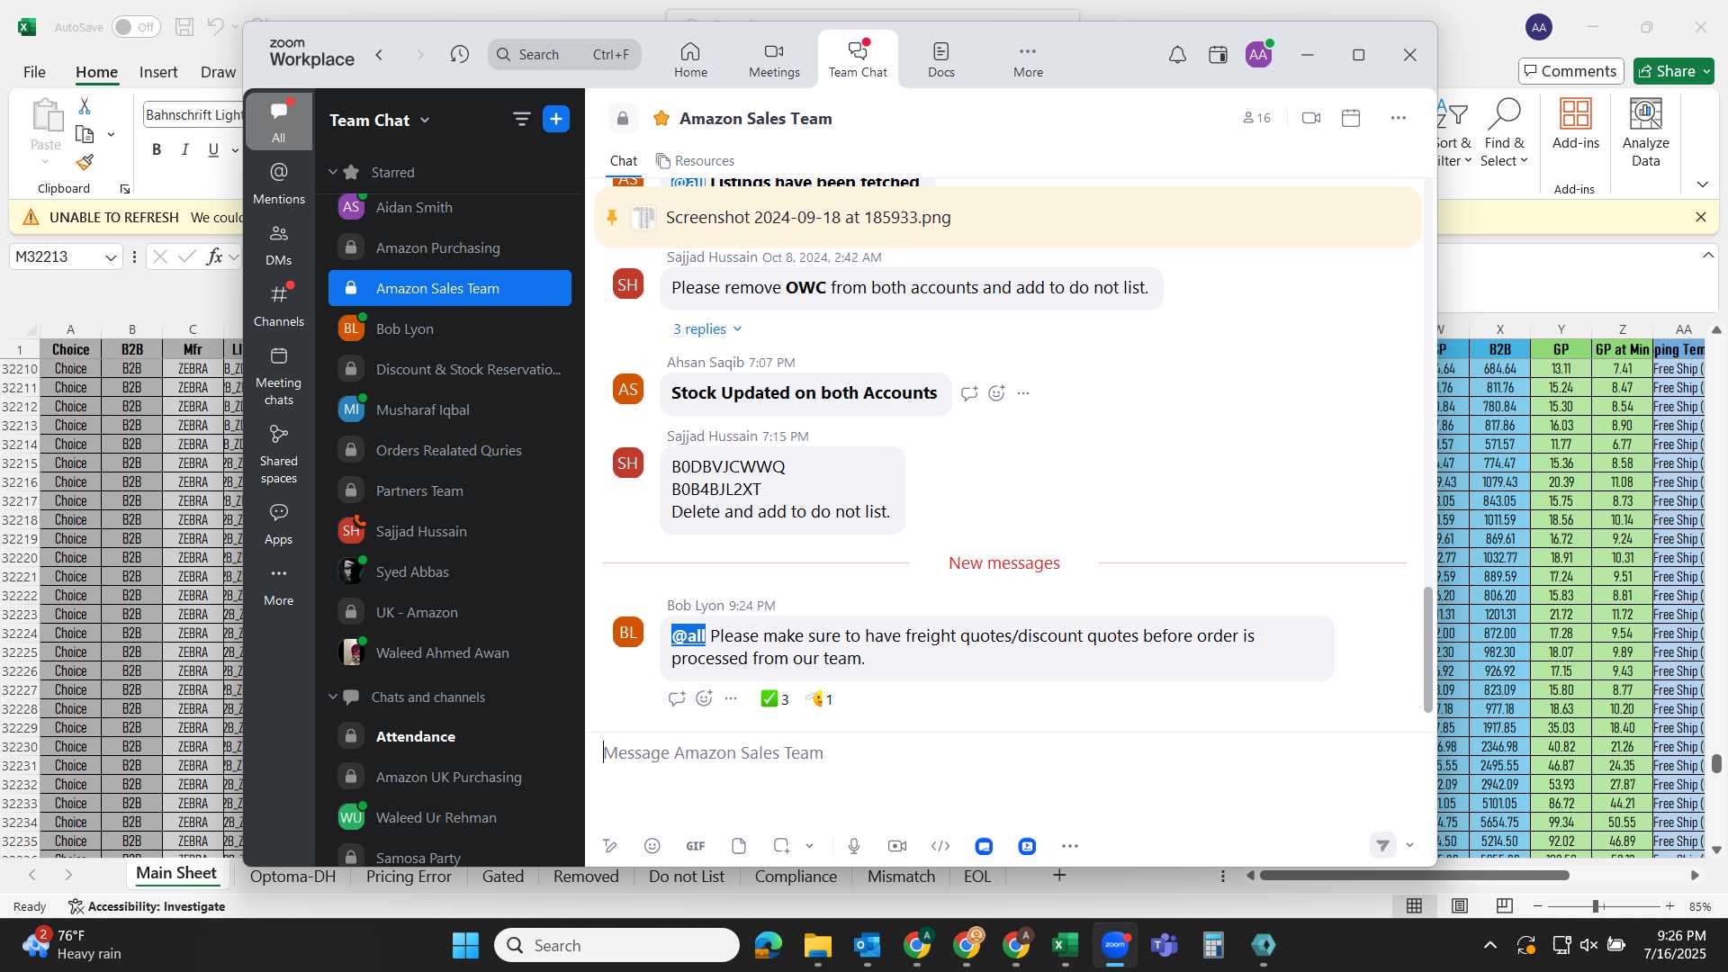Open the DMs sidebar section
The height and width of the screenshot is (972, 1728).
pyautogui.click(x=279, y=245)
